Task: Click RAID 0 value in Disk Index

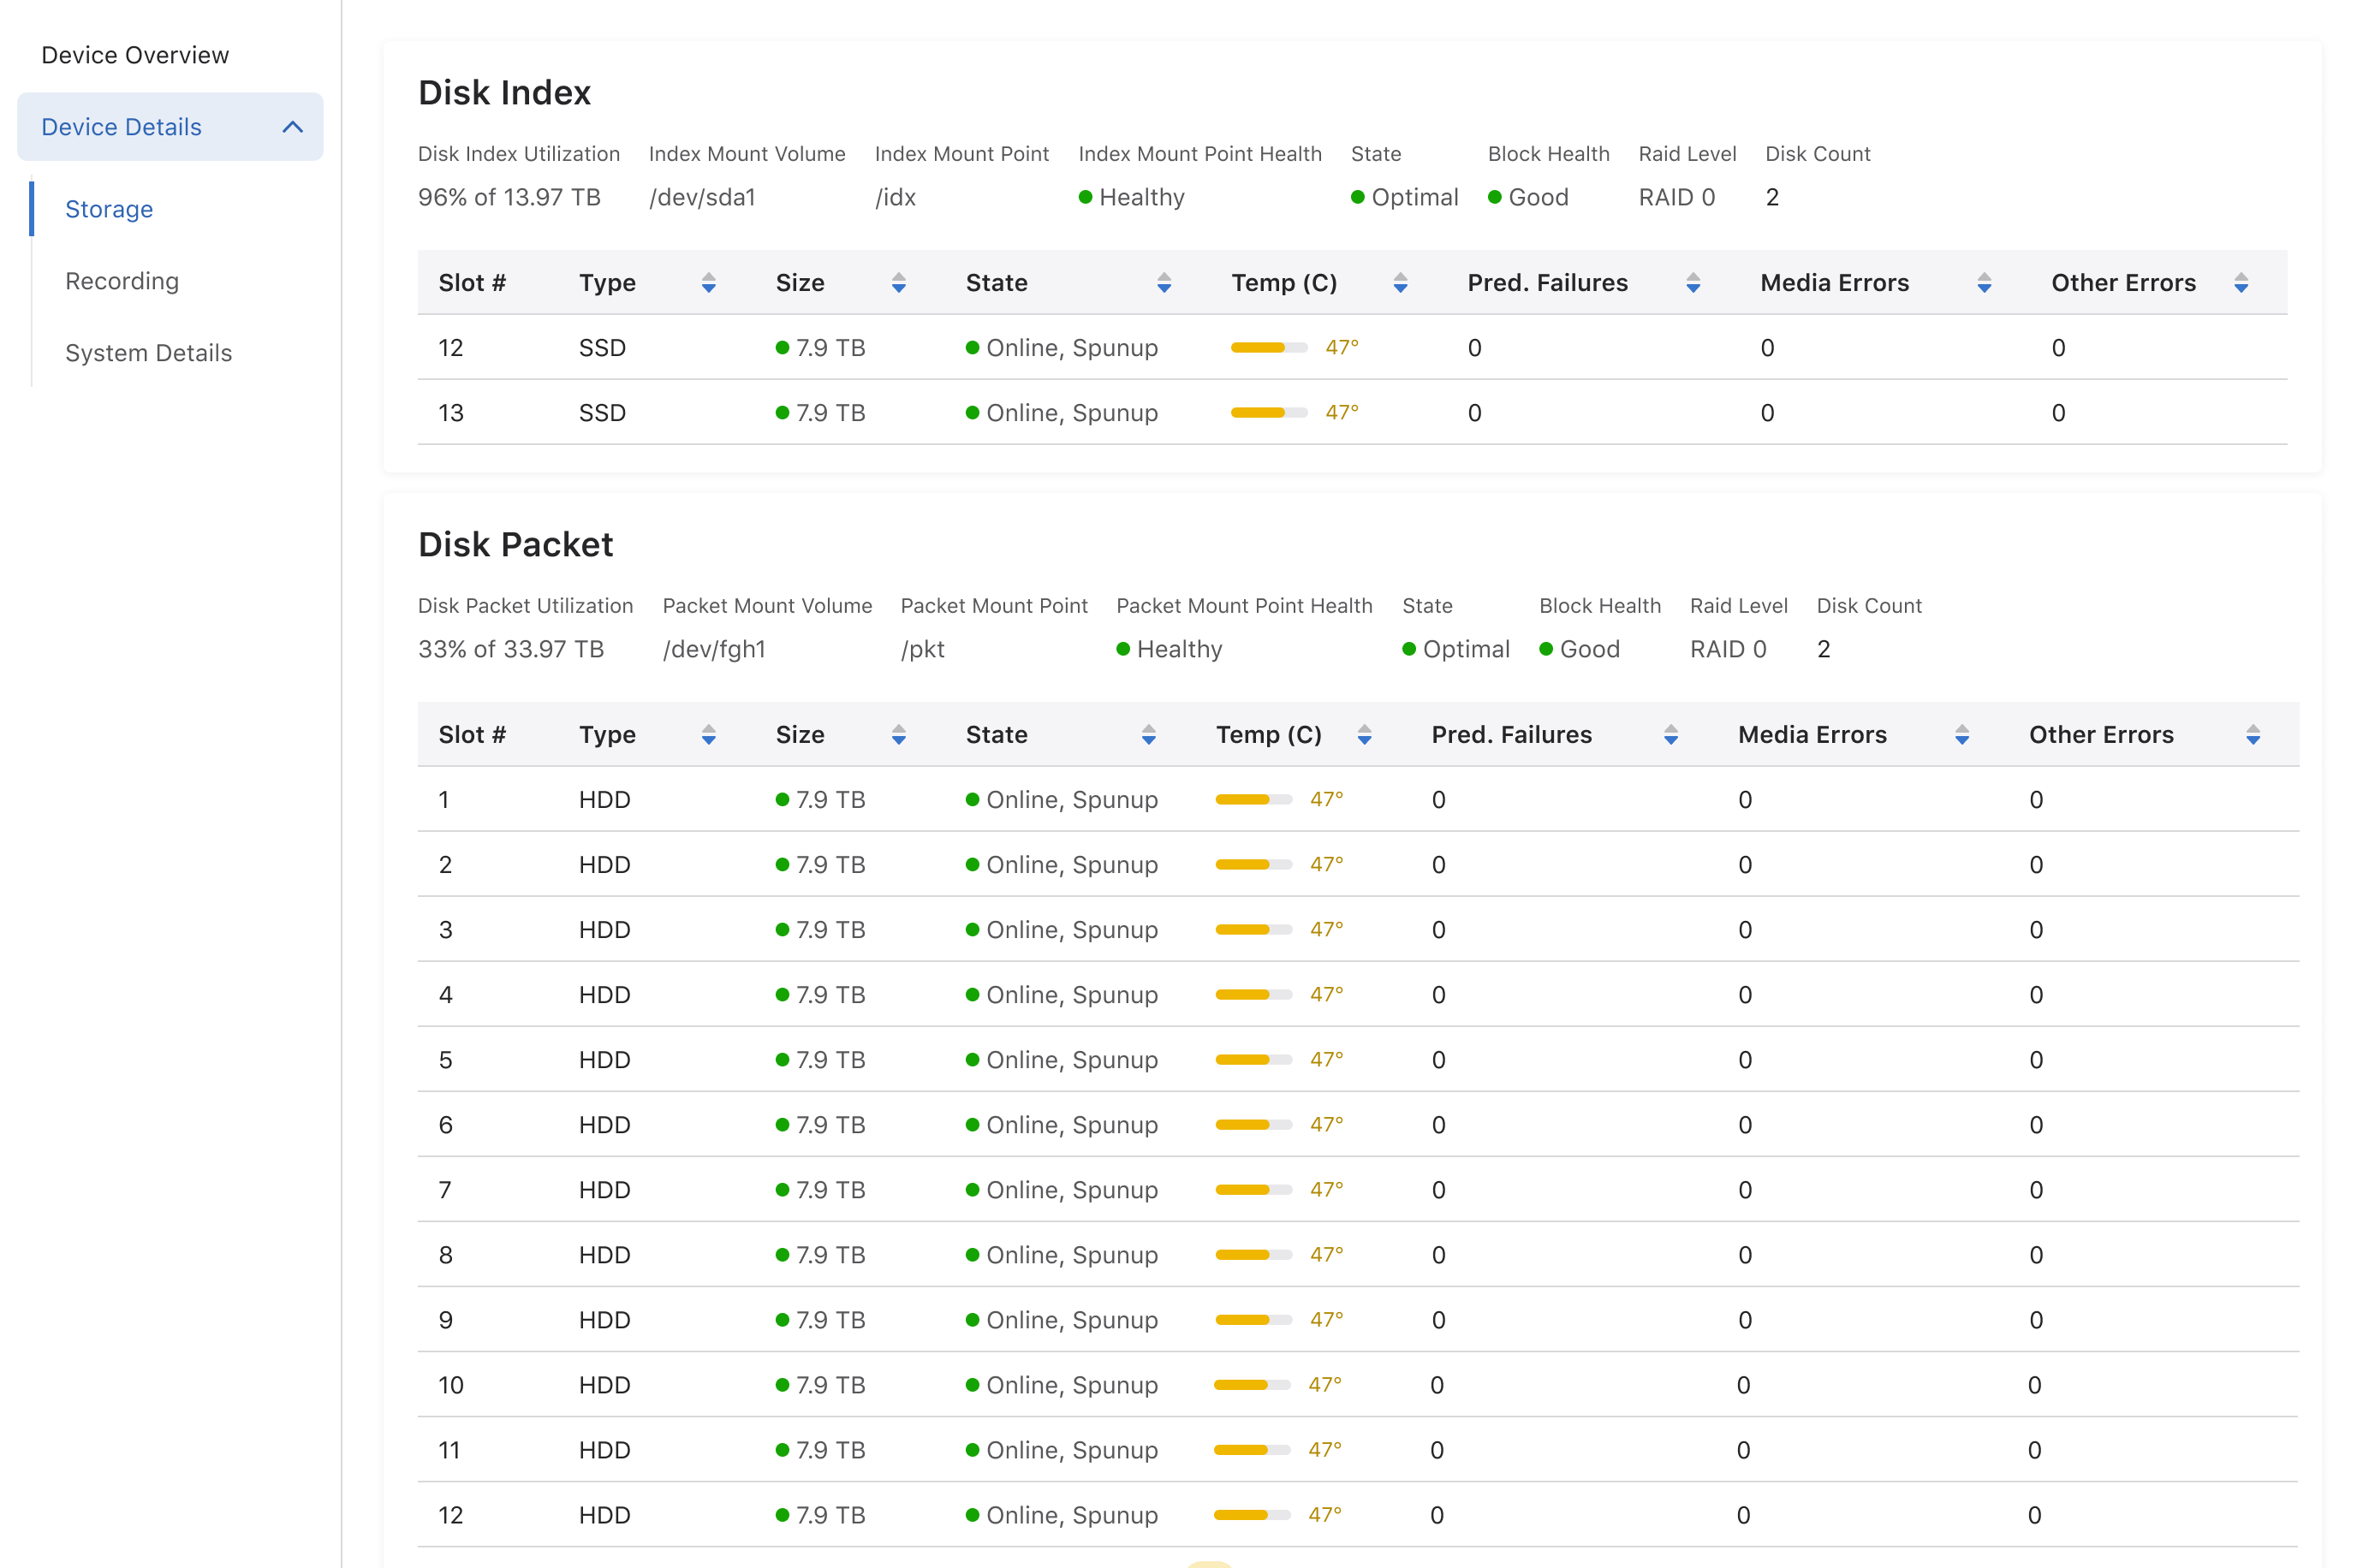Action: (1676, 197)
